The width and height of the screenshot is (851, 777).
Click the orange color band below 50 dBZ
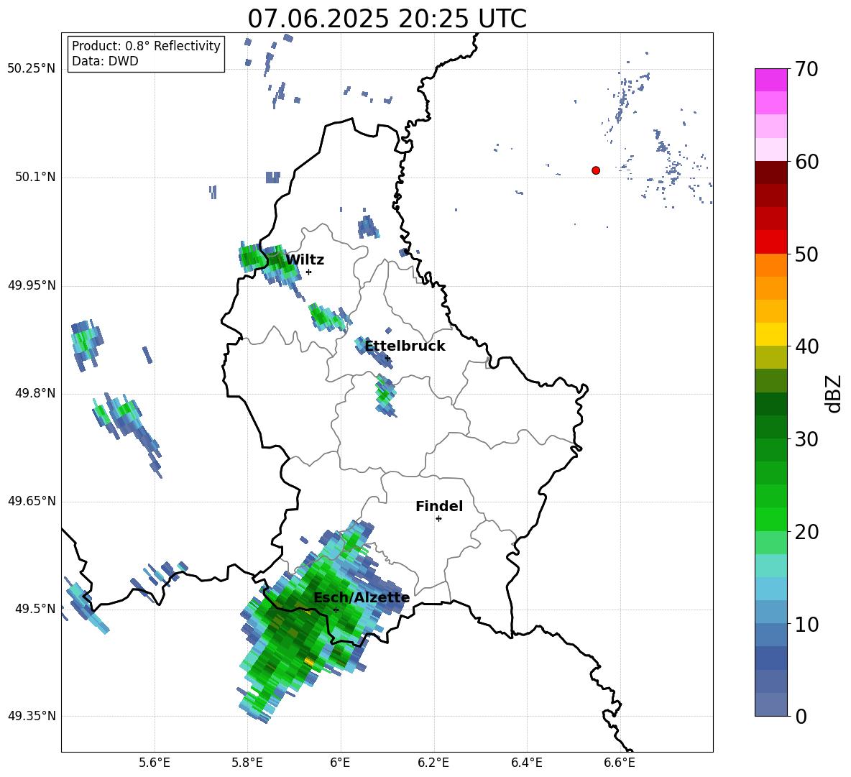(771, 265)
